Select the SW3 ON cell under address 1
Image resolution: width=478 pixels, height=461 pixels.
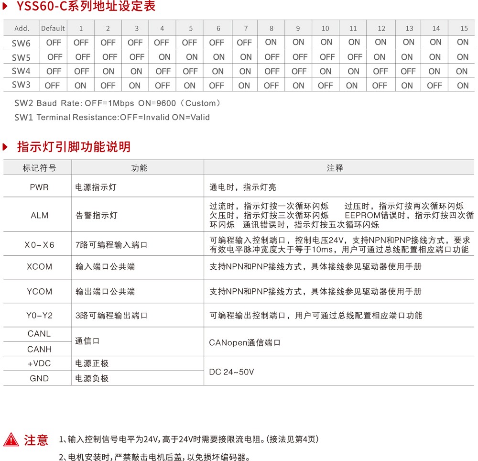(80, 86)
